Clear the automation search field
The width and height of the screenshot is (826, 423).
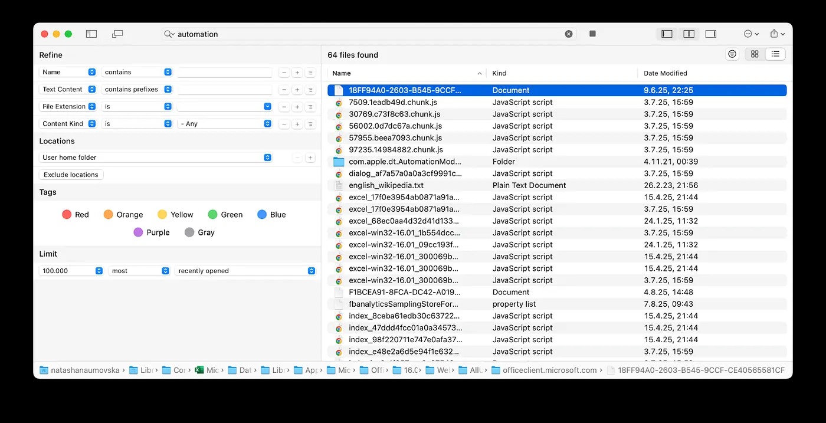[569, 34]
